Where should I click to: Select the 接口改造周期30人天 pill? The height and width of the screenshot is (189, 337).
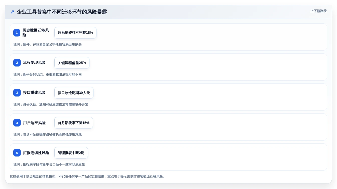coord(74,93)
